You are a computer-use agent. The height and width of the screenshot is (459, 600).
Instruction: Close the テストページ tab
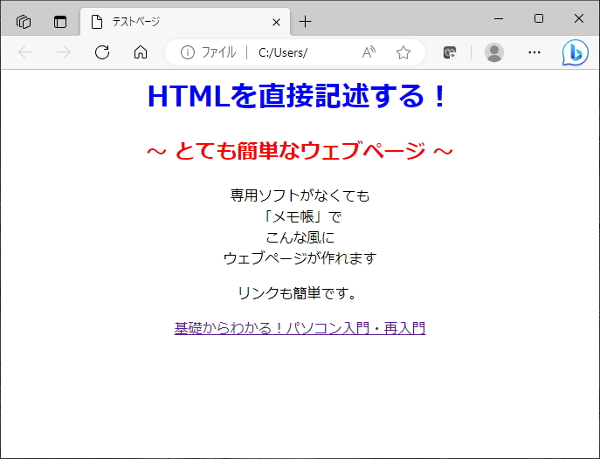(x=276, y=22)
